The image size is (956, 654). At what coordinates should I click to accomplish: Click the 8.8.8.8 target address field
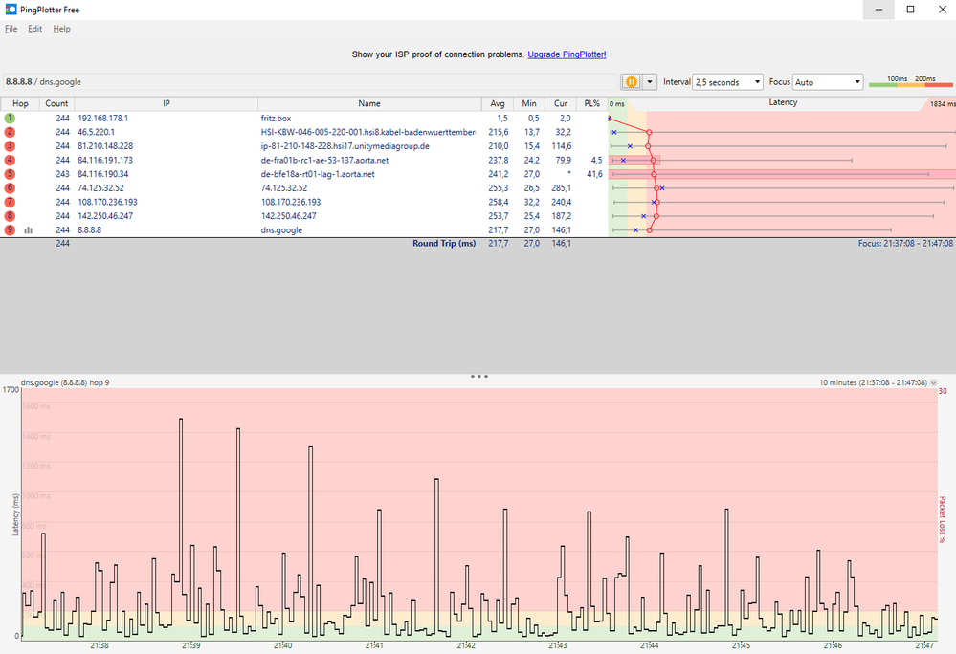308,81
